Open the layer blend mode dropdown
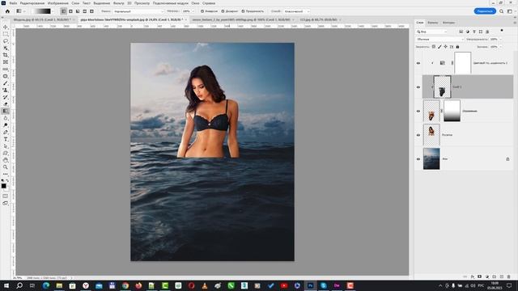The image size is (518, 291). point(439,40)
